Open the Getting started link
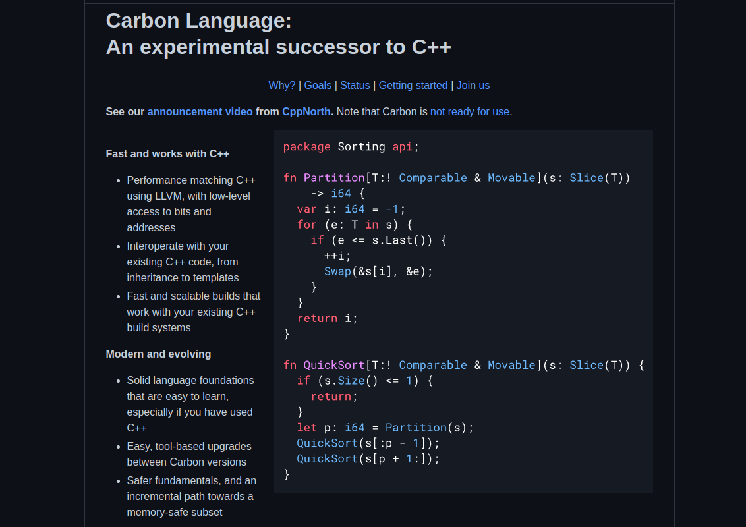The width and height of the screenshot is (746, 527). [413, 86]
